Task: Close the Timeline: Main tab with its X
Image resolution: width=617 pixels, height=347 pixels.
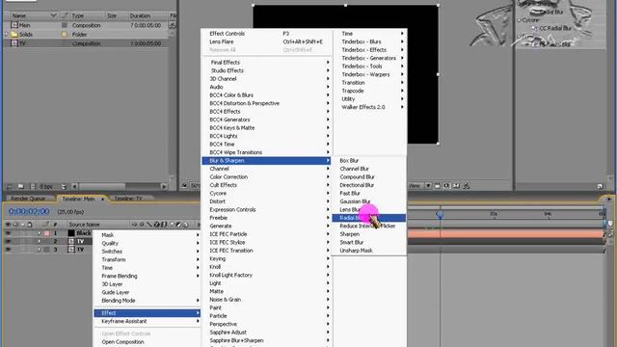Action: coord(102,200)
